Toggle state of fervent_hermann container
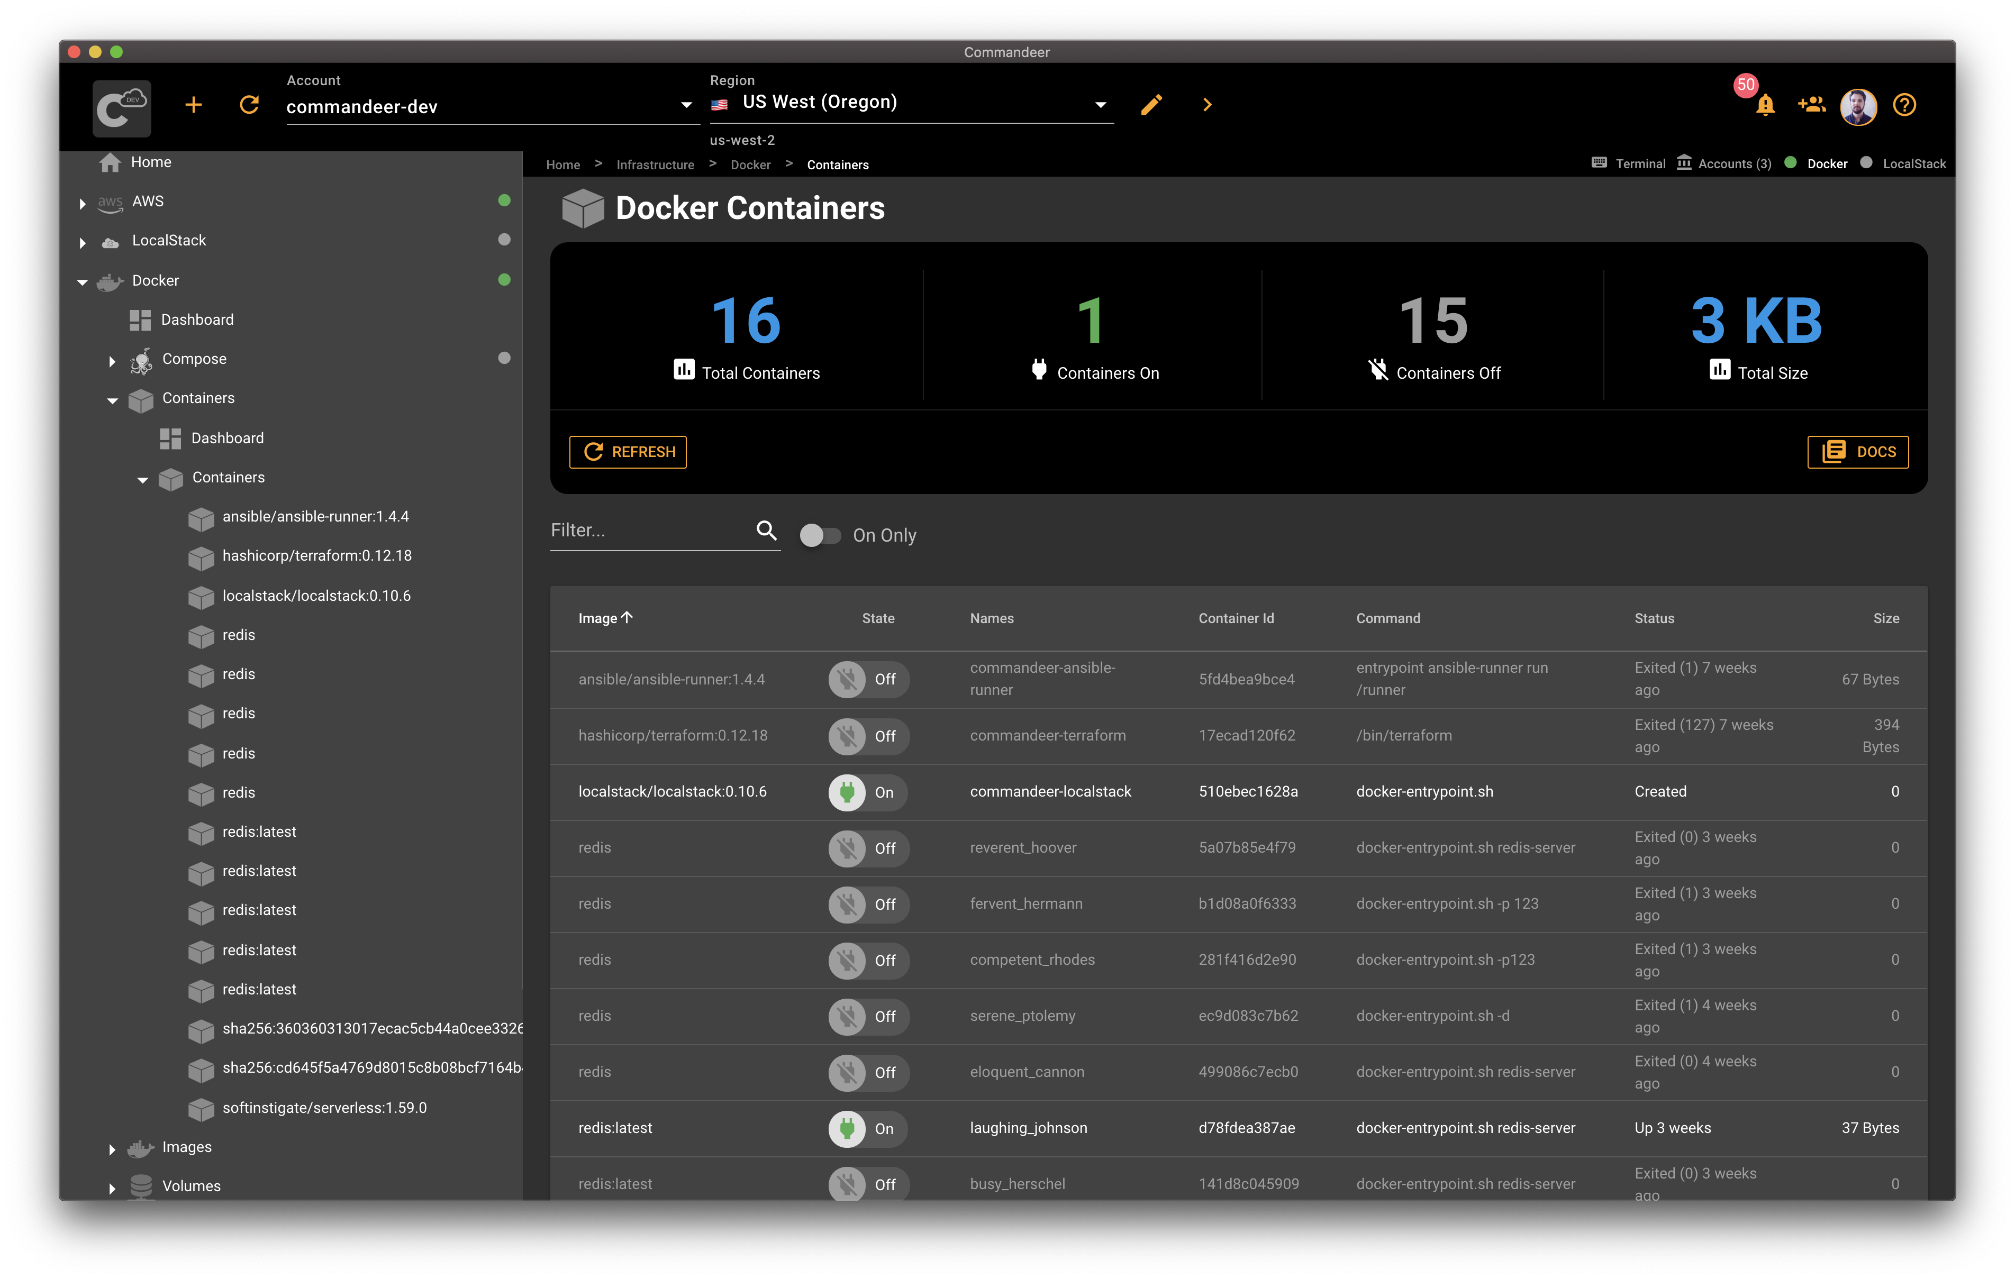2015x1279 pixels. click(x=868, y=905)
